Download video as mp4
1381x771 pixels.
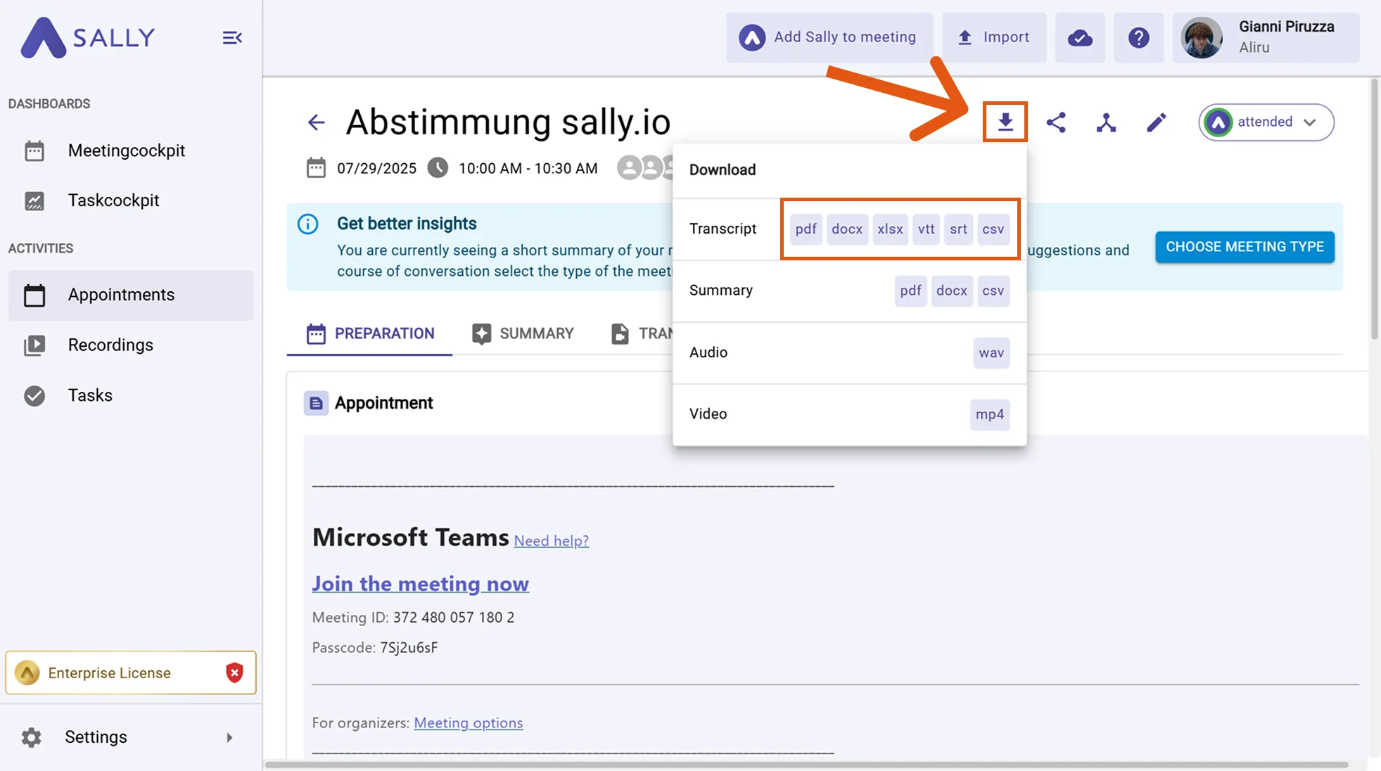(990, 414)
